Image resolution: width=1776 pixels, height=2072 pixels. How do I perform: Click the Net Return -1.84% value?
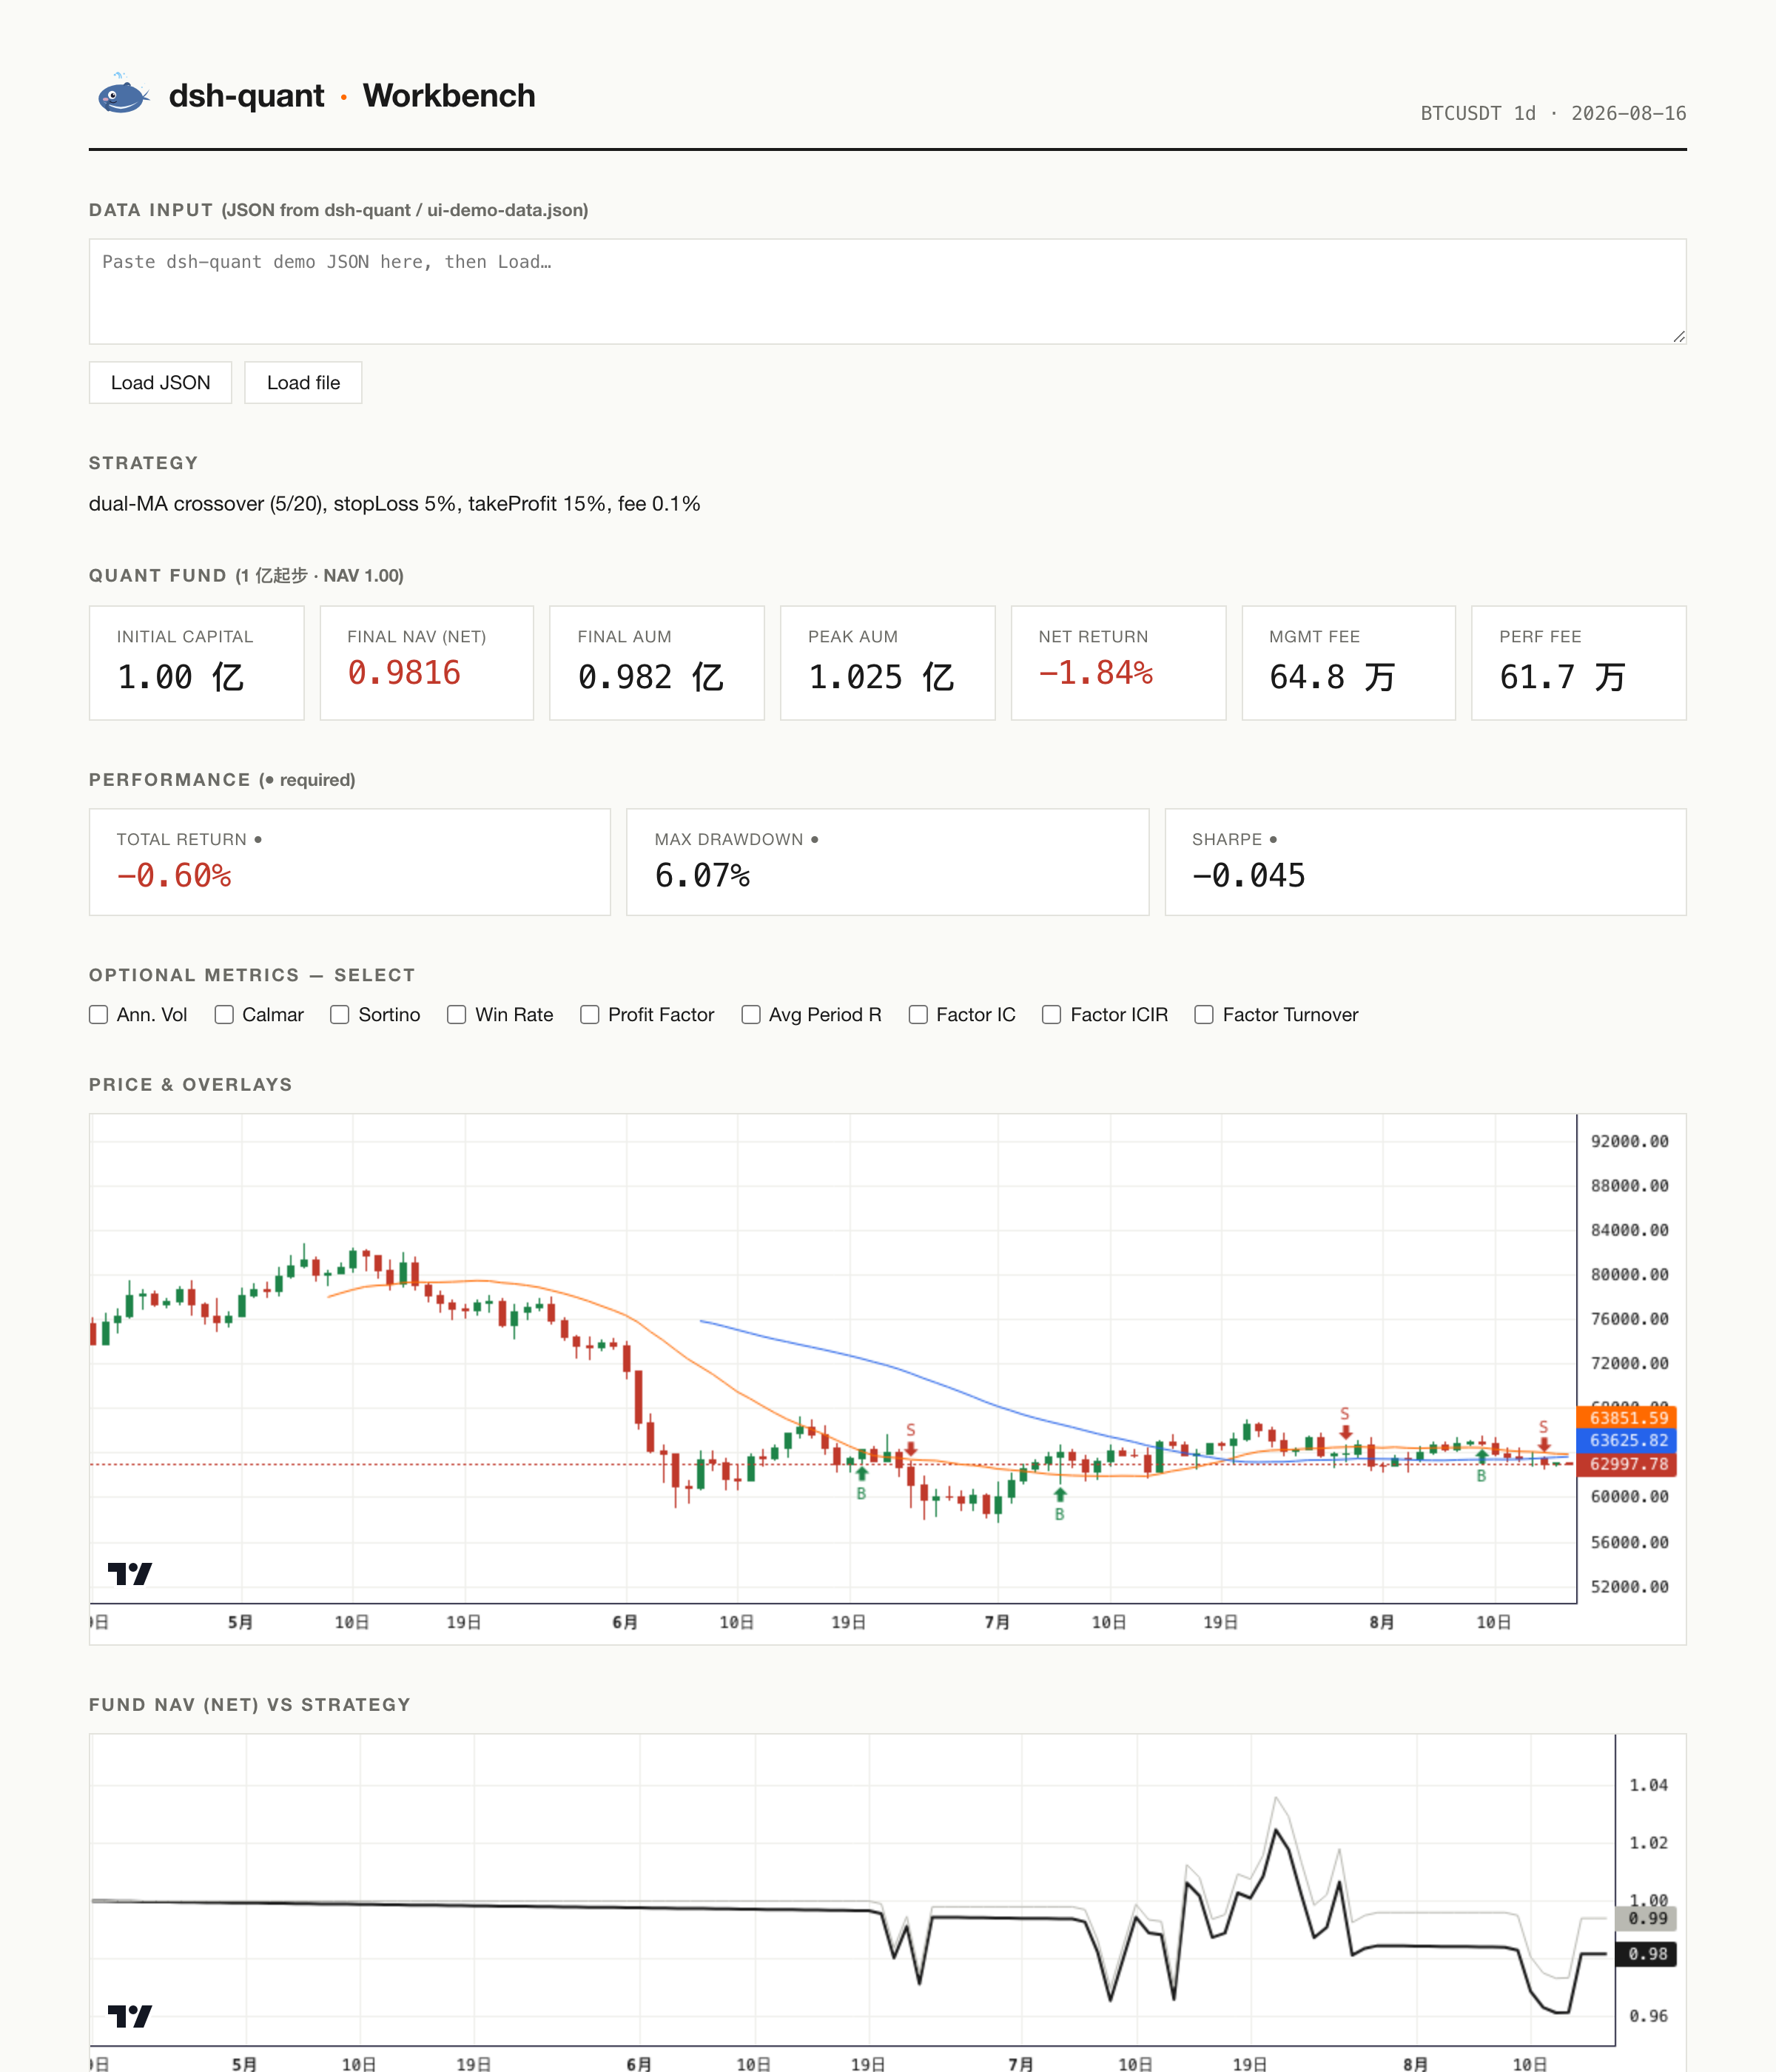coord(1096,673)
